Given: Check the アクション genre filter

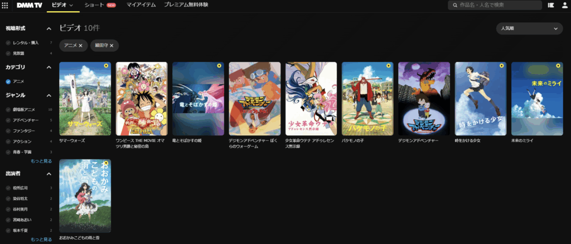Looking at the screenshot, I should click(x=8, y=141).
